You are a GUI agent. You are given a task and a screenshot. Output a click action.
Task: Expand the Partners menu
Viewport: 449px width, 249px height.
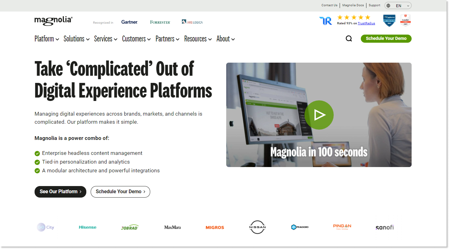[x=167, y=39]
